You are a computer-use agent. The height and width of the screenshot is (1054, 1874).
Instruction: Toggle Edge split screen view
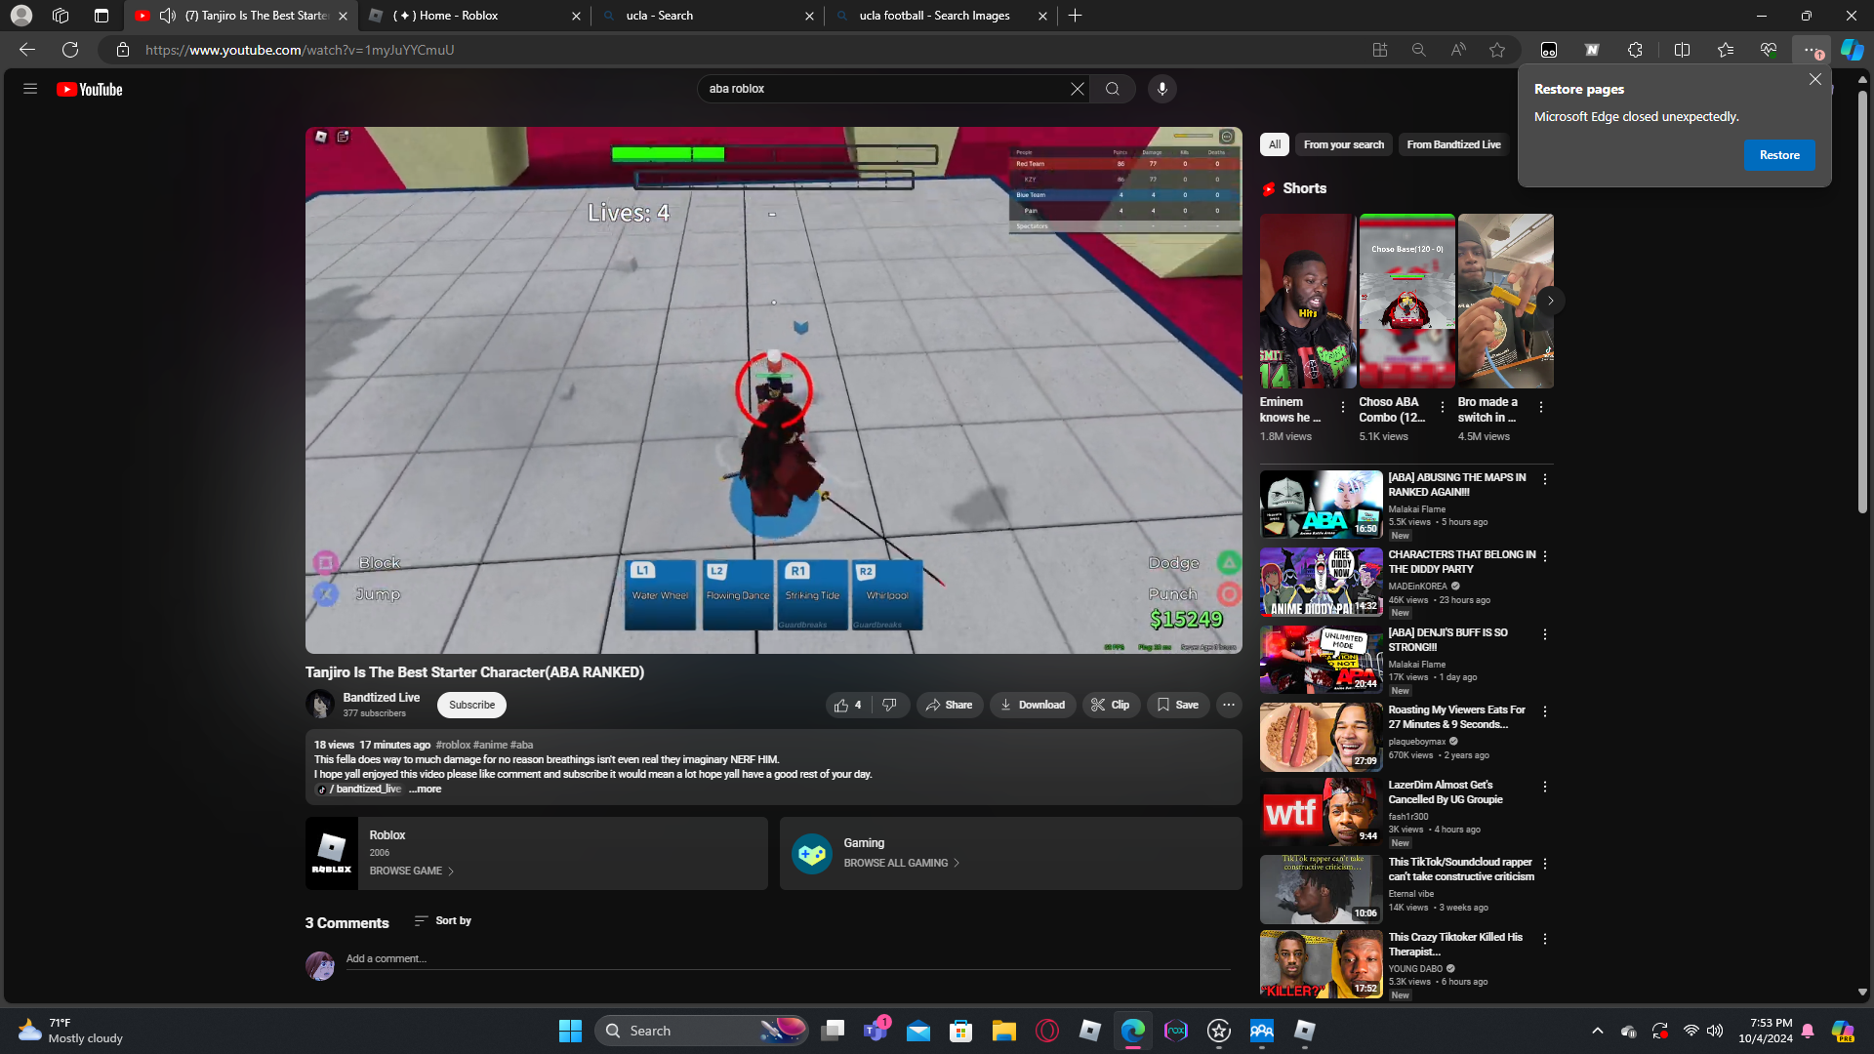[1682, 50]
